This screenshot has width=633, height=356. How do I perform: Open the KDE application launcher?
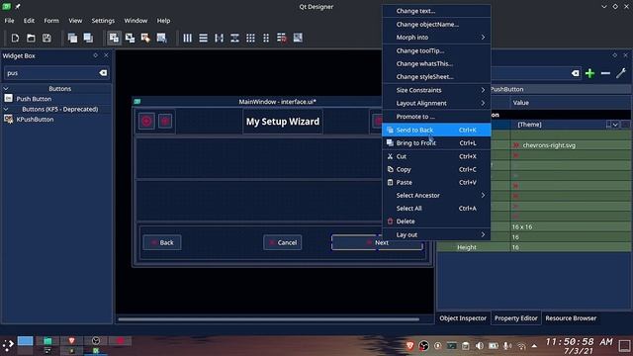point(8,345)
